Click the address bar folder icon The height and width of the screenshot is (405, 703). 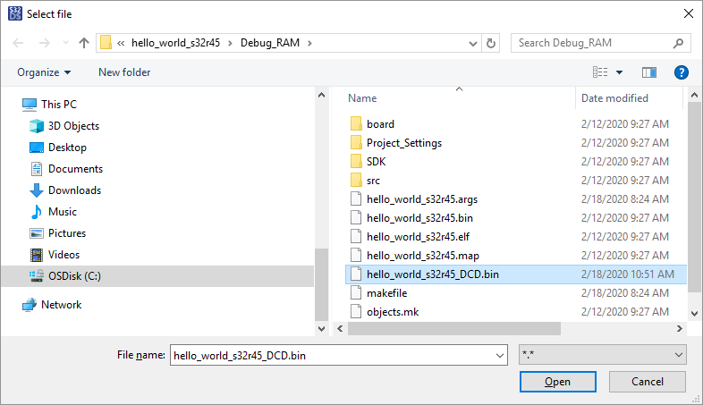coord(106,43)
